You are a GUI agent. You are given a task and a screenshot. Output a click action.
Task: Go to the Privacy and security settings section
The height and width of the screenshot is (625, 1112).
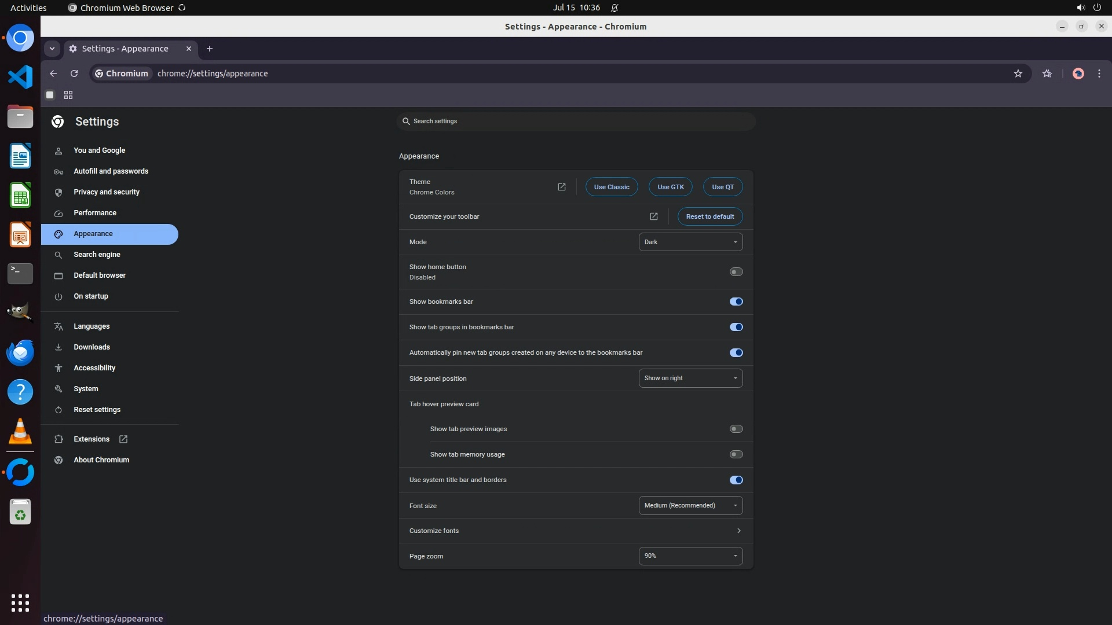click(x=107, y=192)
